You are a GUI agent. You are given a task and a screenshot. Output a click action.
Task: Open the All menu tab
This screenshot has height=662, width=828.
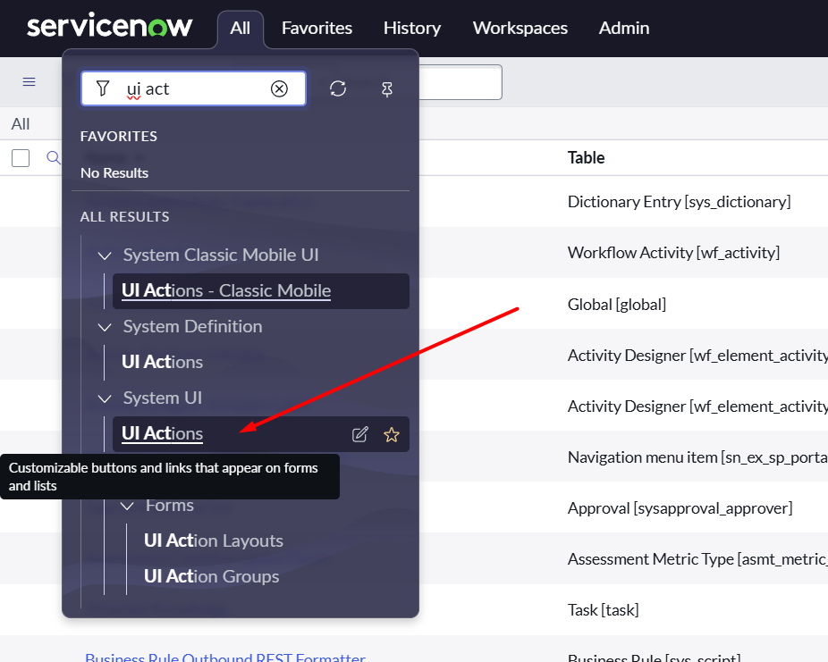pyautogui.click(x=240, y=28)
